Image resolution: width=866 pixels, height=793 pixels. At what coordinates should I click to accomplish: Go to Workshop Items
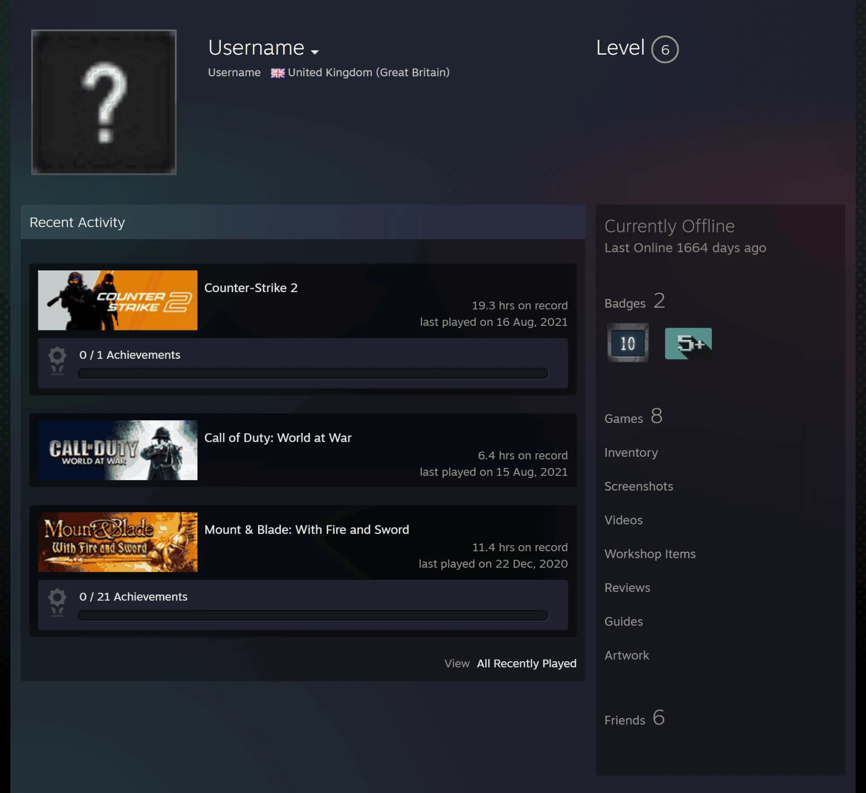click(650, 554)
